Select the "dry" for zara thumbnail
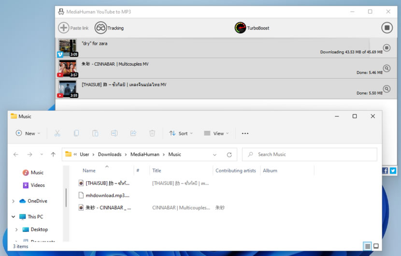Screen dimensions: 401x256 pyautogui.click(x=68, y=48)
